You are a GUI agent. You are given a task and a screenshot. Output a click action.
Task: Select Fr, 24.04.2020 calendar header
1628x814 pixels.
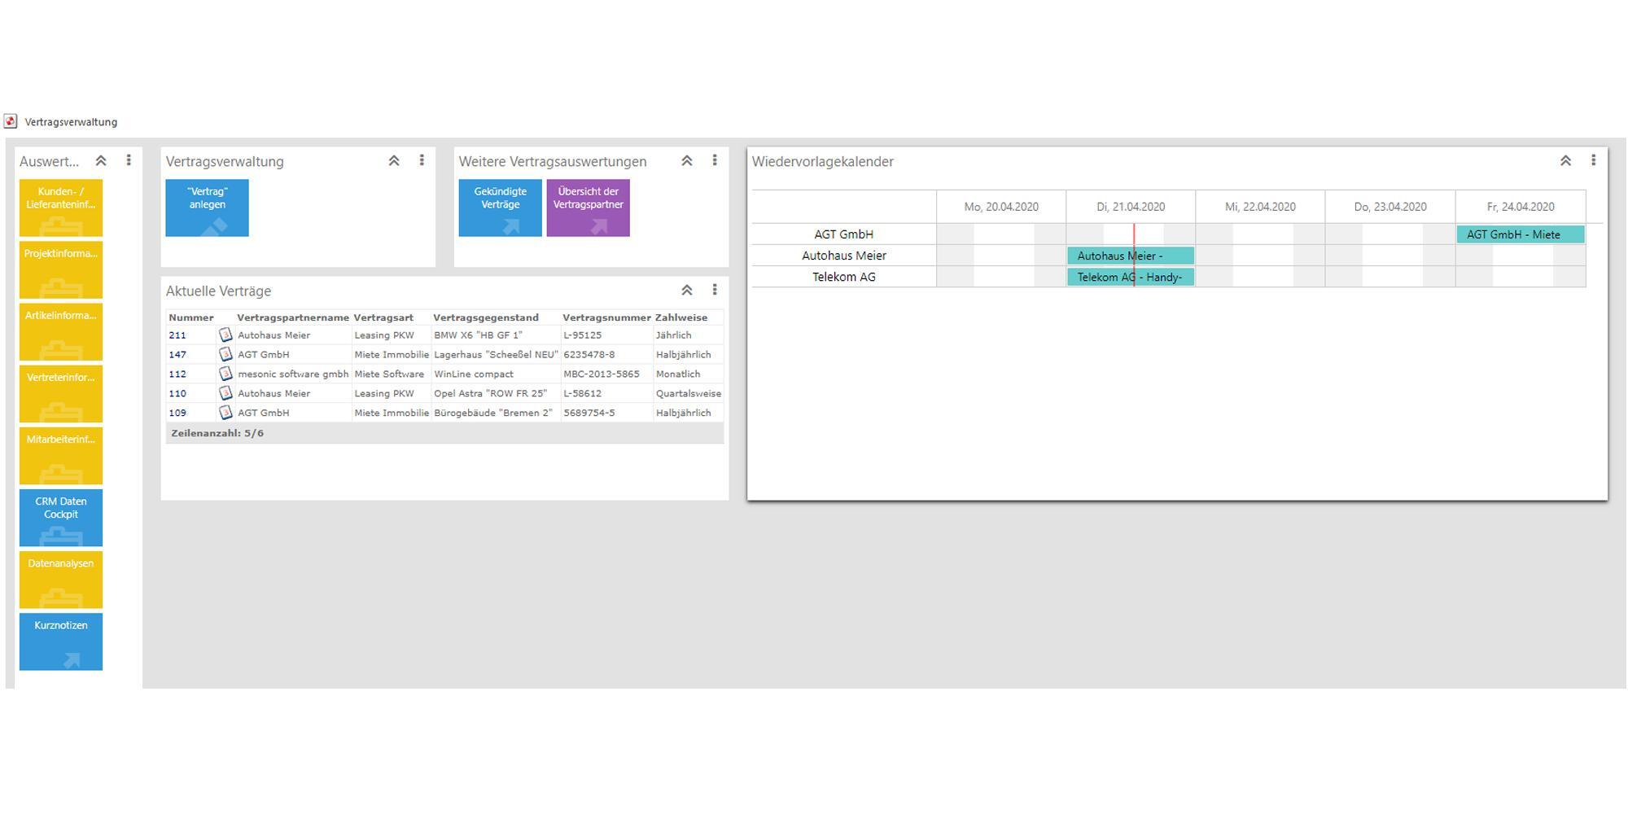[1521, 207]
